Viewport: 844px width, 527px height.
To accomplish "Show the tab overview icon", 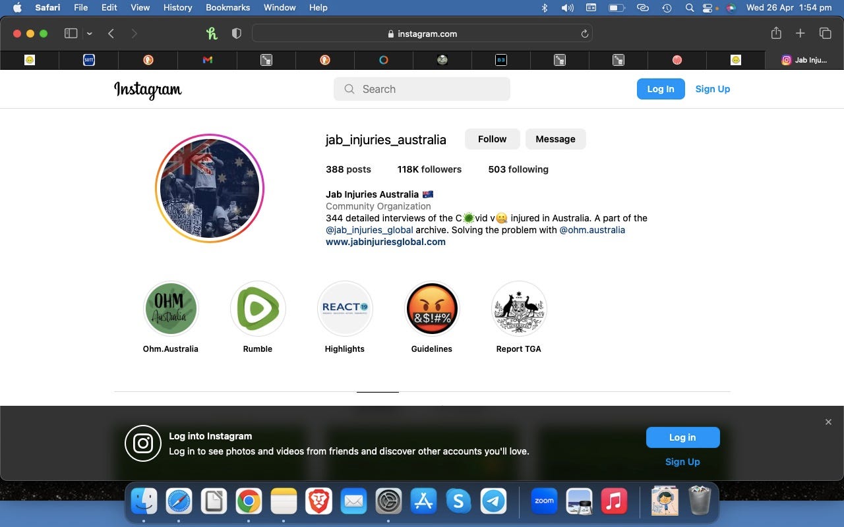I will pos(825,34).
